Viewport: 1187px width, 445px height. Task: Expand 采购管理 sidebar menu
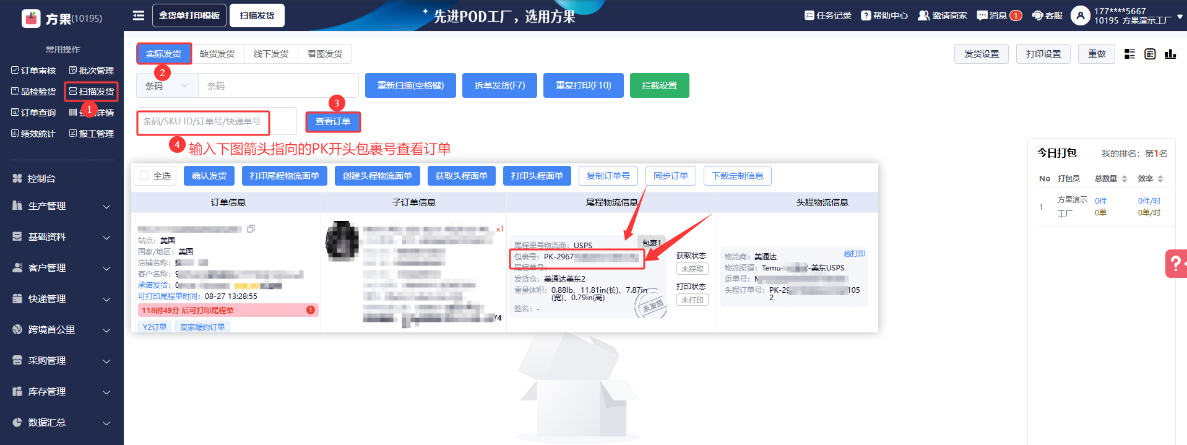tap(62, 361)
